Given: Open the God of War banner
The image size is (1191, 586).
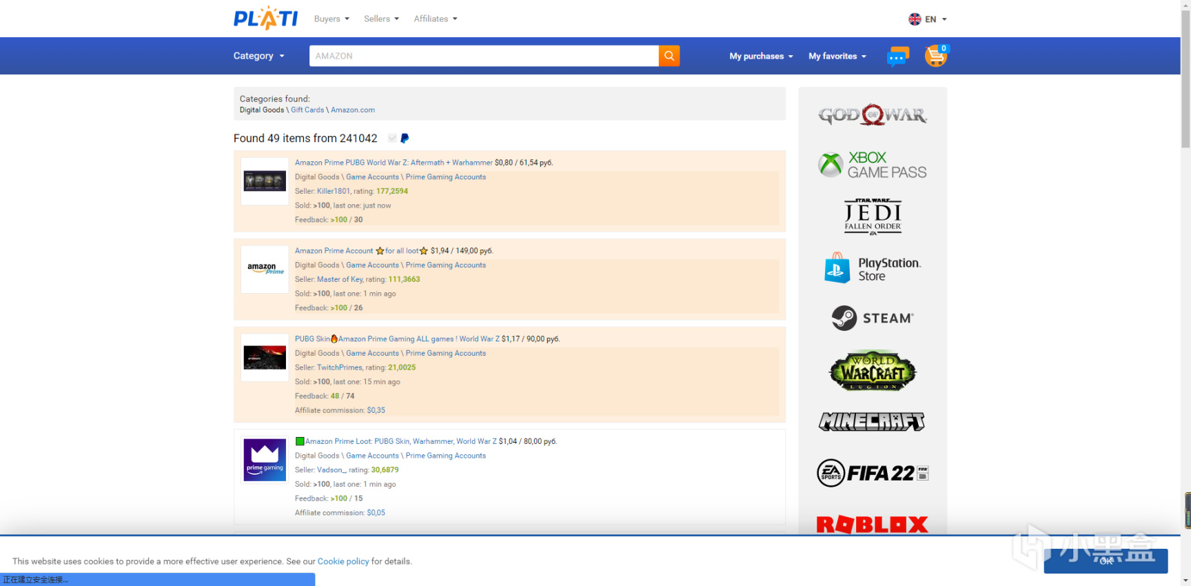Looking at the screenshot, I should click(872, 115).
